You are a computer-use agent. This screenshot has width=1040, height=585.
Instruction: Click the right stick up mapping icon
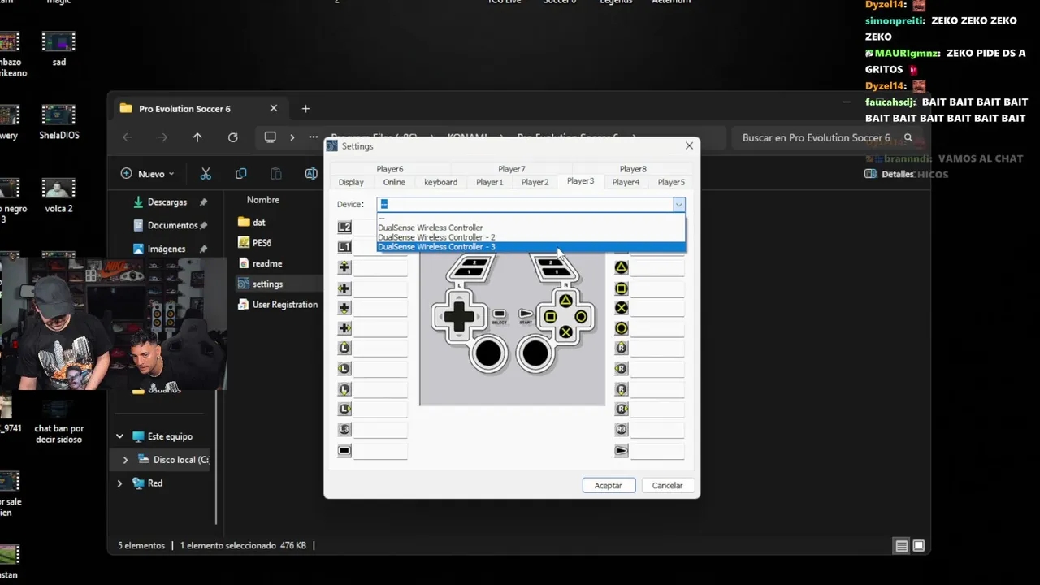[622, 349]
